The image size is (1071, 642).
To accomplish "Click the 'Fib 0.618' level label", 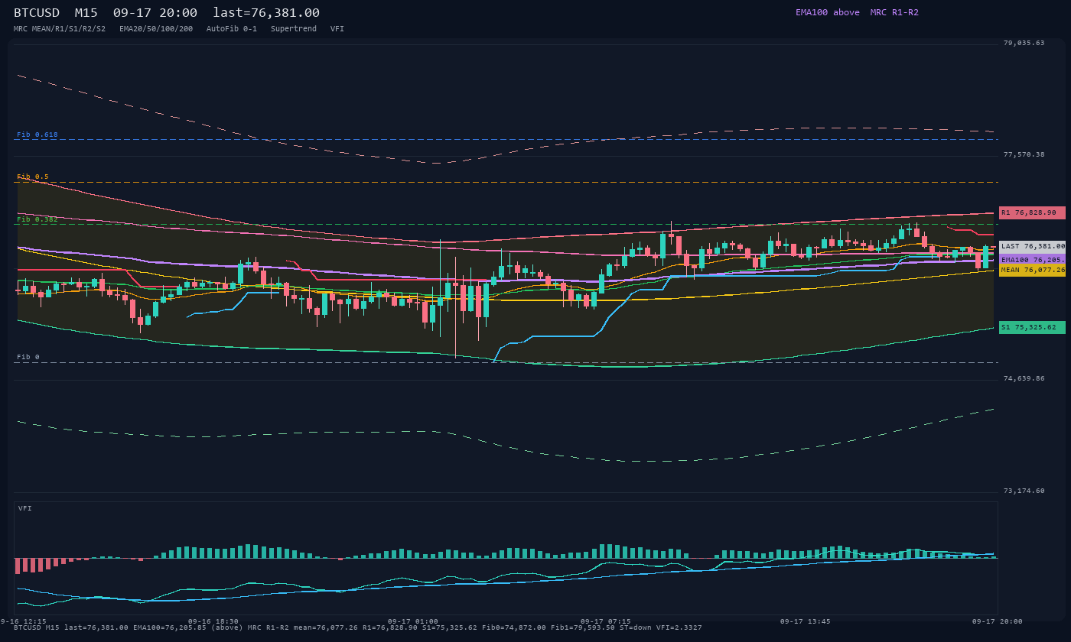I will point(37,135).
